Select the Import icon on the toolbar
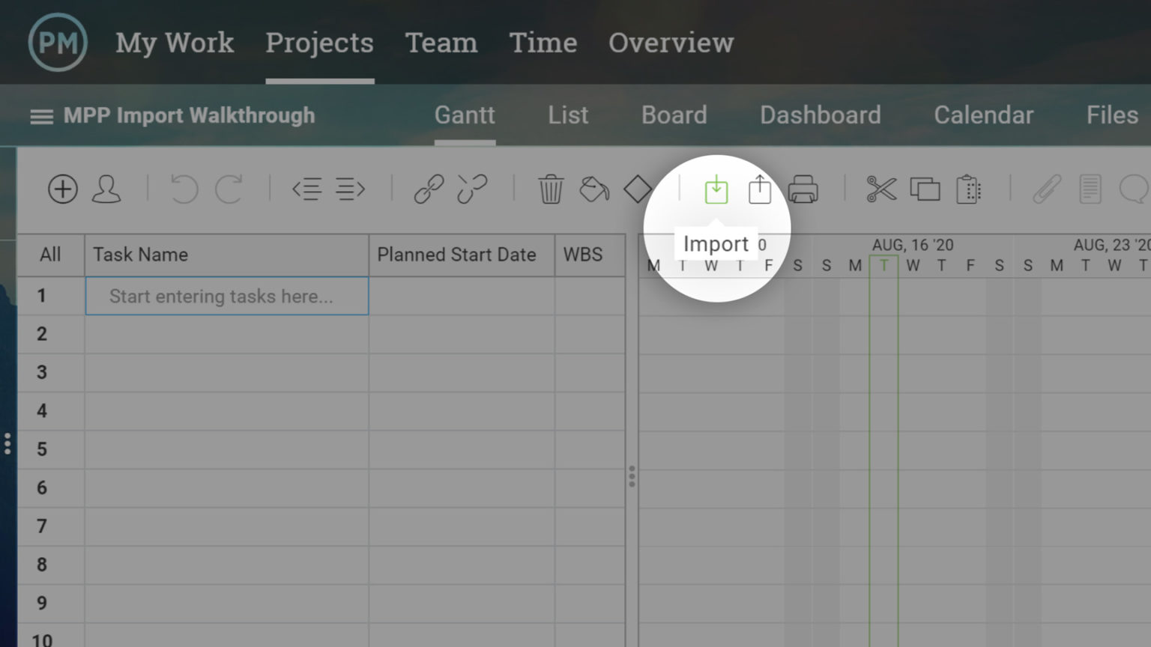The height and width of the screenshot is (647, 1151). click(717, 189)
